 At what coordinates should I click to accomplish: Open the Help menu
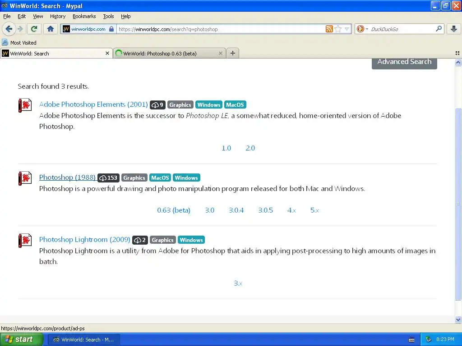tap(126, 16)
